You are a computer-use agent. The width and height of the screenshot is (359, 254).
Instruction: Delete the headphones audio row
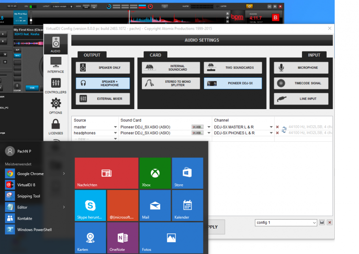pyautogui.click(x=277, y=133)
